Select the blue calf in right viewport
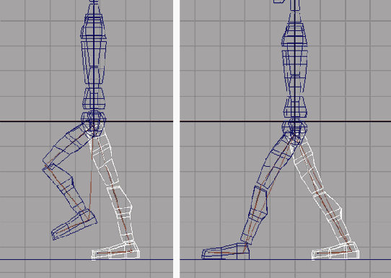The height and width of the screenshot is (278, 391). (255, 214)
